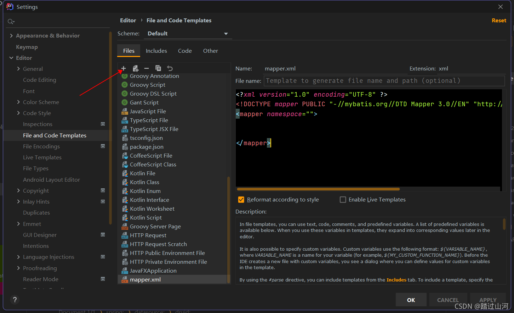Click the project-level marker beside Inspections

click(x=103, y=124)
